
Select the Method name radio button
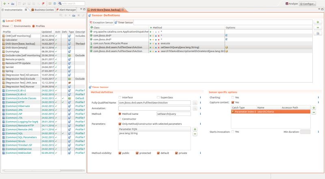click(x=120, y=114)
